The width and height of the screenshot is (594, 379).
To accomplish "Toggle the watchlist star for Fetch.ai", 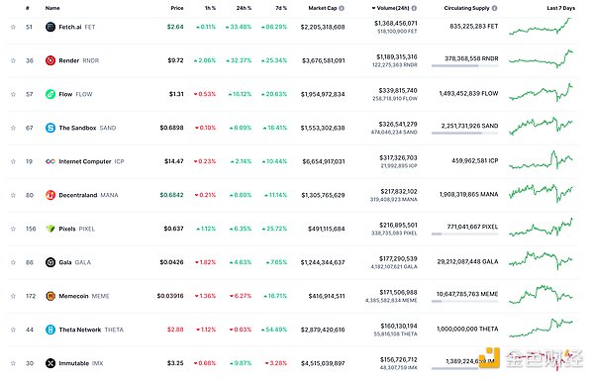I will (x=13, y=27).
